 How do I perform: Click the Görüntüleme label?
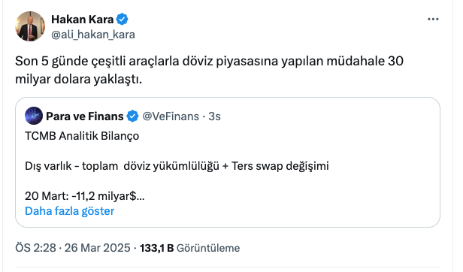click(x=208, y=248)
